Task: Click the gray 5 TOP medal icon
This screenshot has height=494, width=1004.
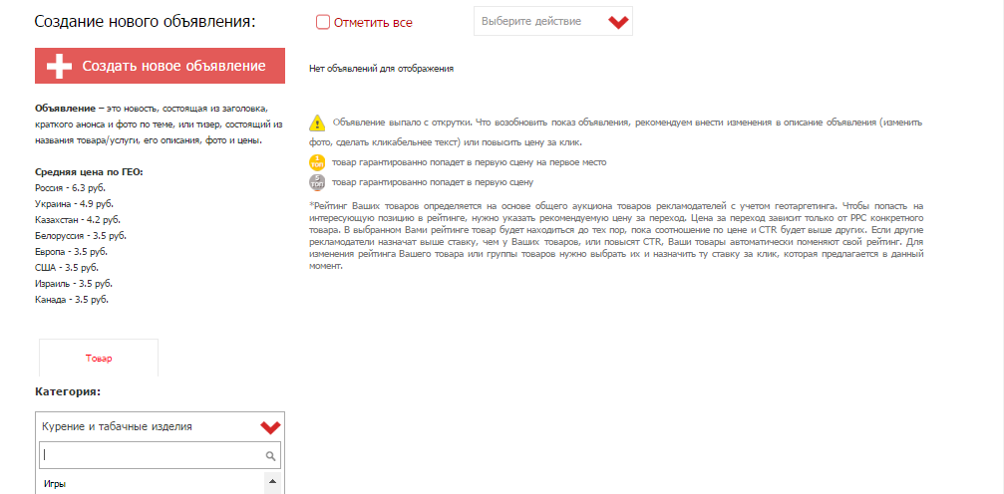Action: click(x=317, y=182)
